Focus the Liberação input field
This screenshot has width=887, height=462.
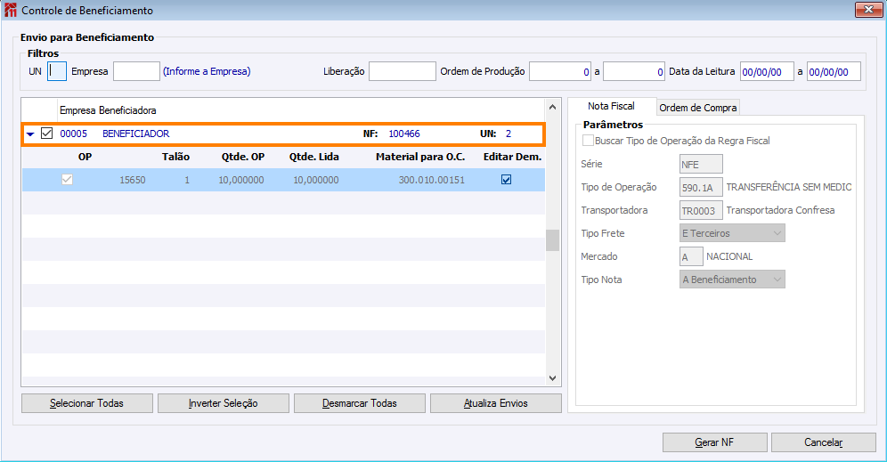click(x=403, y=71)
